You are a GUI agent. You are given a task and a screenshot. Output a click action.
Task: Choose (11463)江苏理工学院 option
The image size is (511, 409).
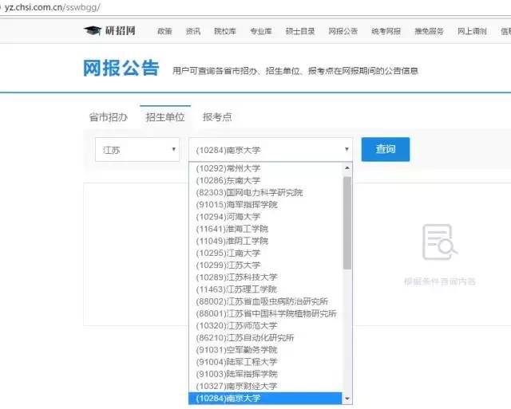point(266,289)
